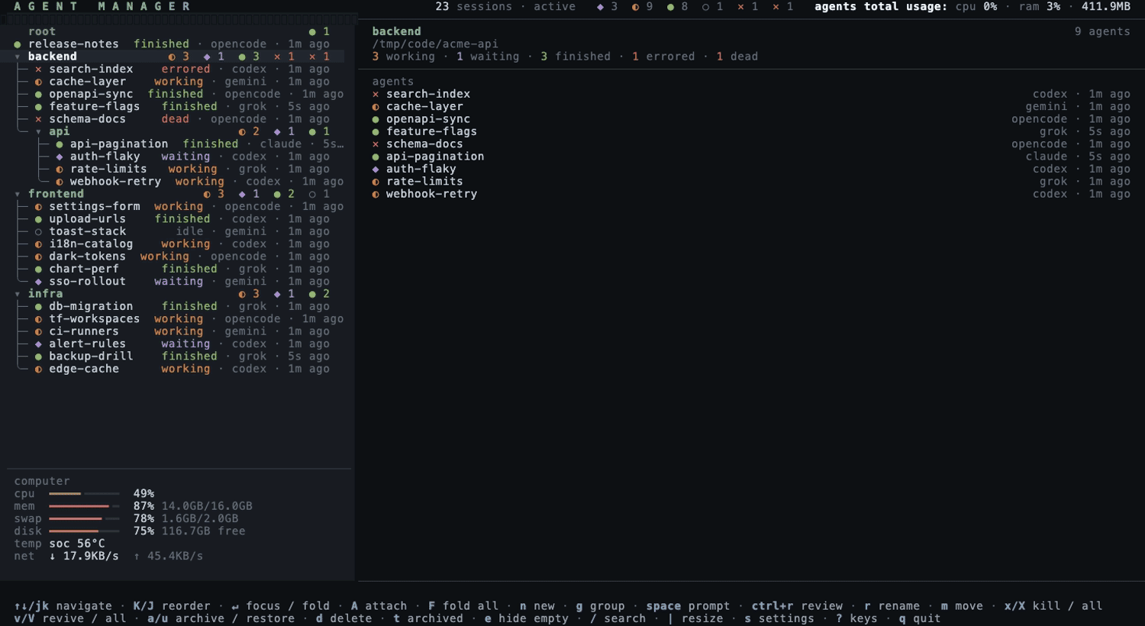
Task: Click the "agents total usage:" label in the header
Action: (881, 7)
